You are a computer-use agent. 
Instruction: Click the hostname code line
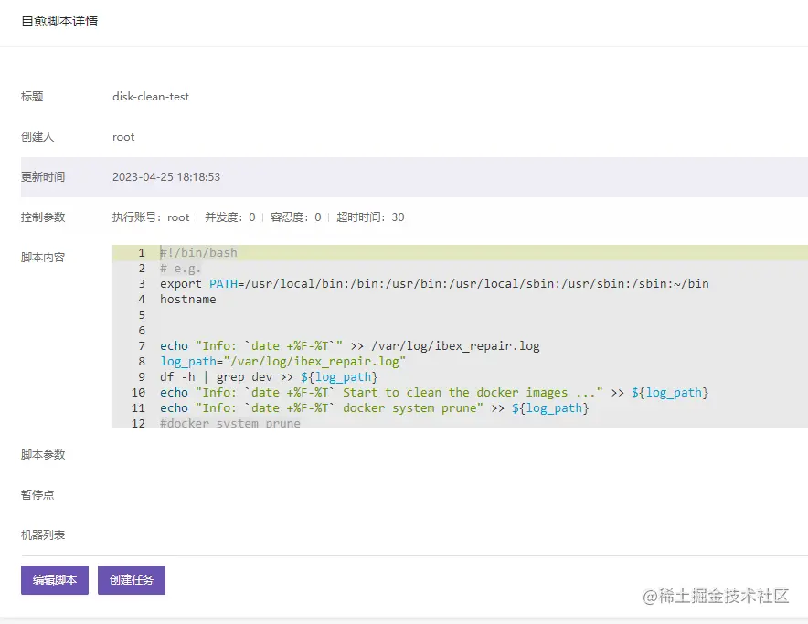188,300
